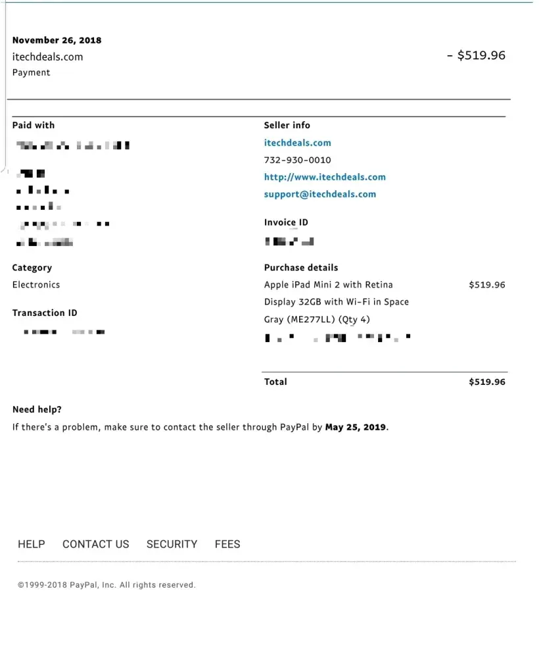Open the SECURITY footer link
Viewport: 543px width, 658px height.
[x=172, y=544]
